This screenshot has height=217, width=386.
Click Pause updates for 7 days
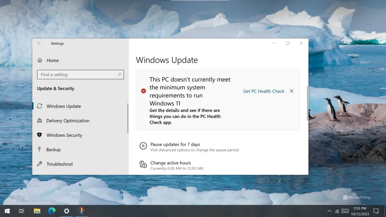tap(175, 144)
